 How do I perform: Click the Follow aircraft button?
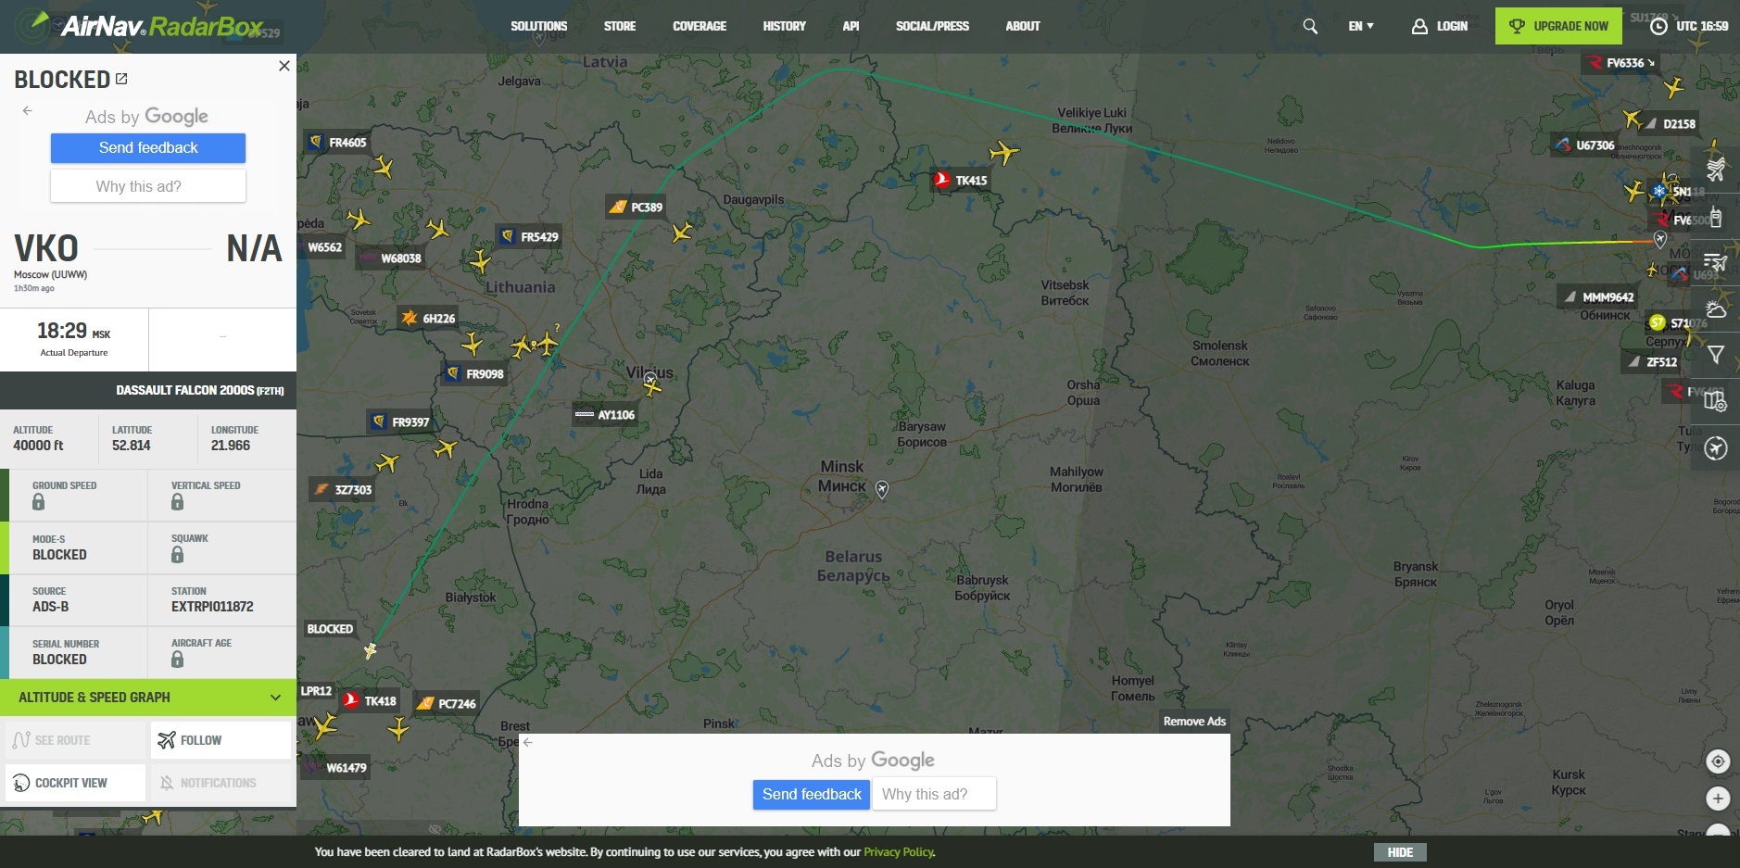[x=221, y=740]
